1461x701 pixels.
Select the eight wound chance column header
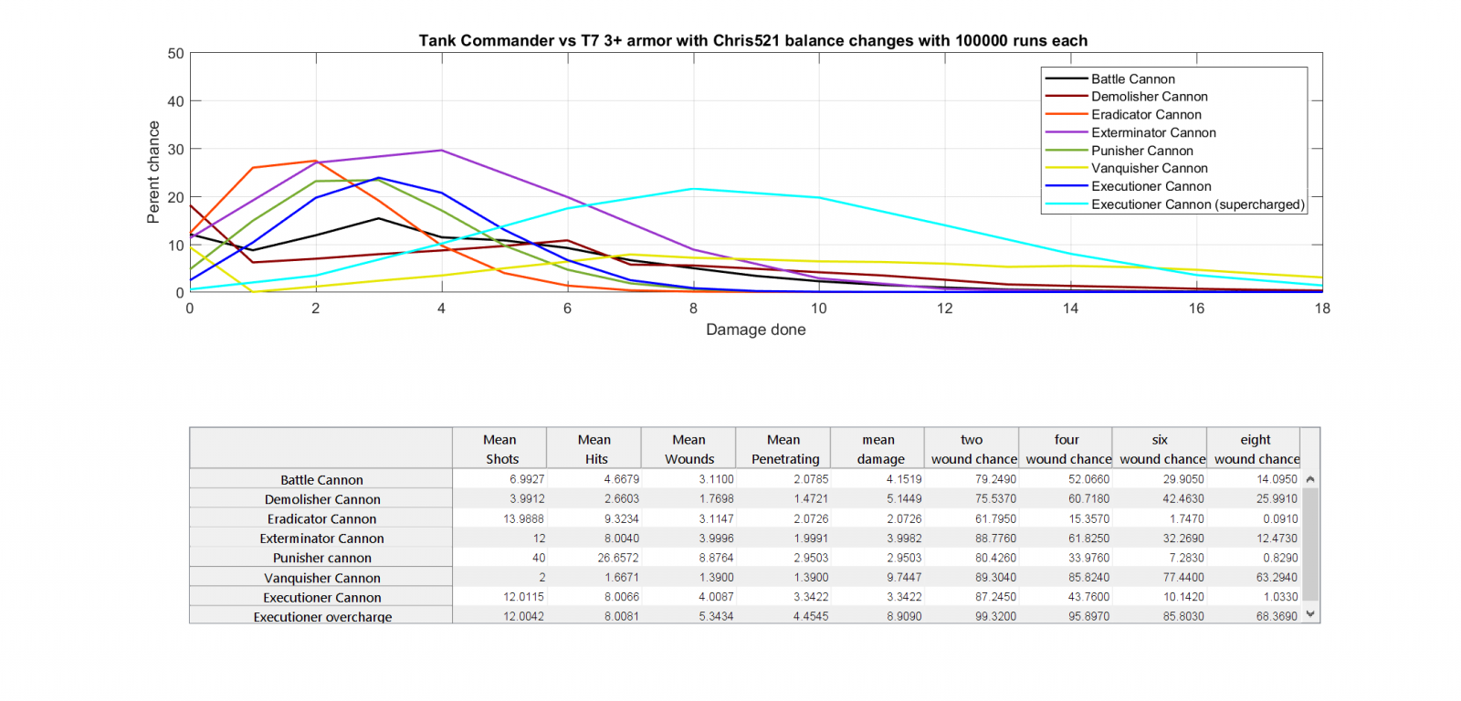pos(1256,449)
